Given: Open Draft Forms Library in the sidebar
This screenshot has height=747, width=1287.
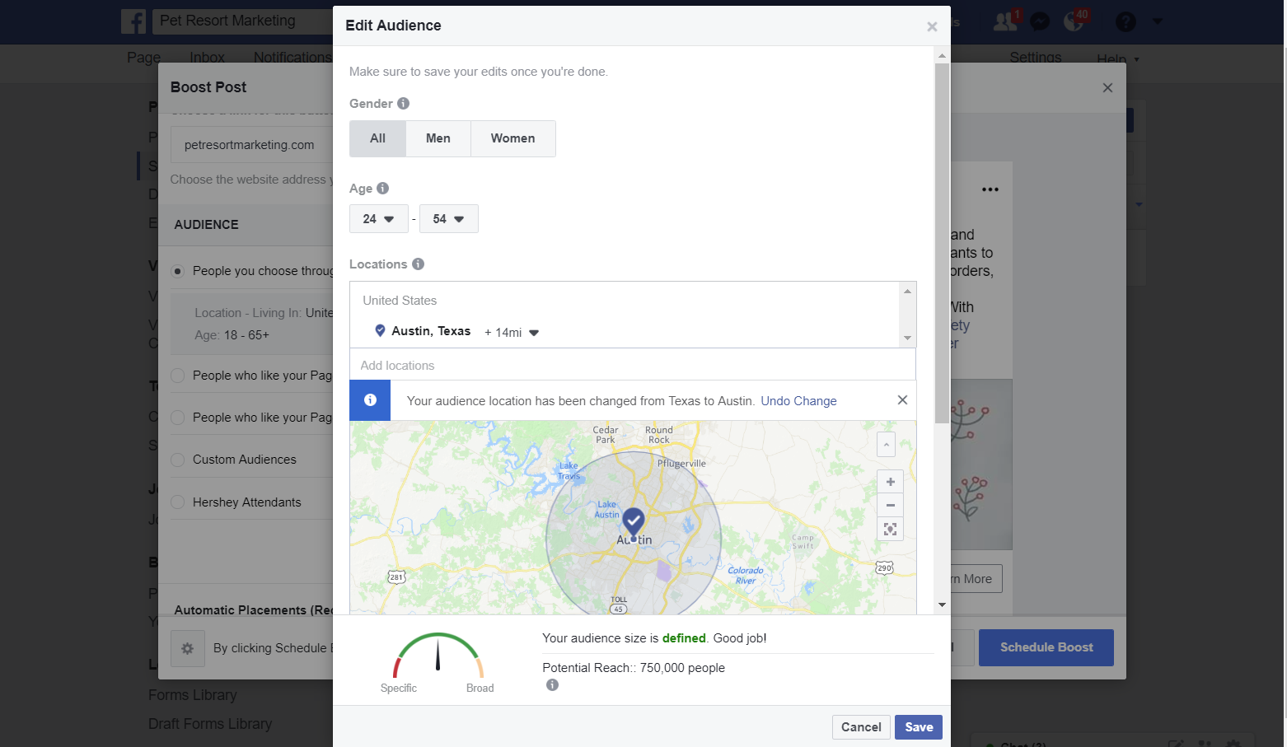Looking at the screenshot, I should [210, 724].
